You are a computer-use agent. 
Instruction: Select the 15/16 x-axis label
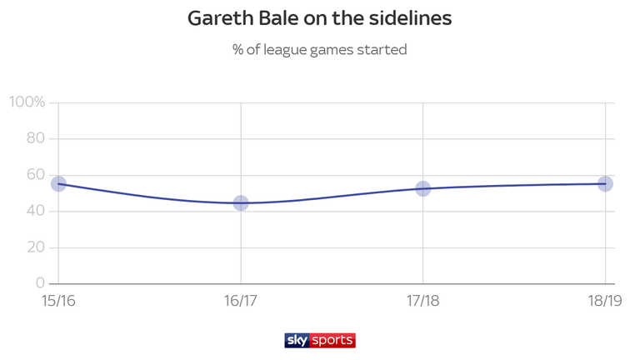point(59,301)
